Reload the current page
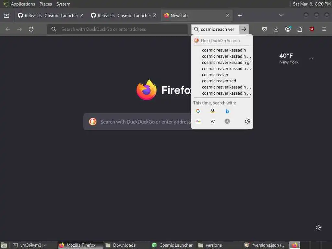The height and width of the screenshot is (249, 332). tap(31, 29)
